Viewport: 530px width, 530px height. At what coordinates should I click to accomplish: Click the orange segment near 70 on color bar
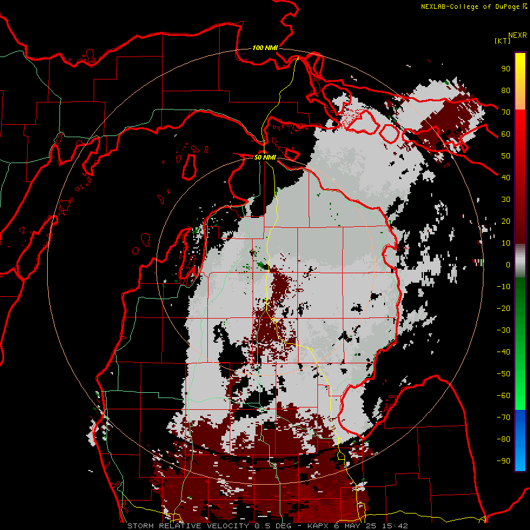click(520, 101)
